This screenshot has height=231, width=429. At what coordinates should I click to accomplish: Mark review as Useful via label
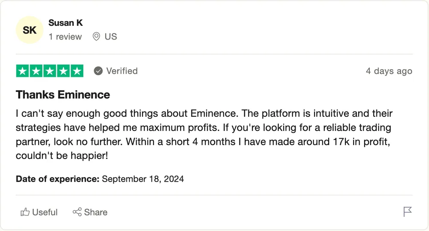click(x=45, y=212)
